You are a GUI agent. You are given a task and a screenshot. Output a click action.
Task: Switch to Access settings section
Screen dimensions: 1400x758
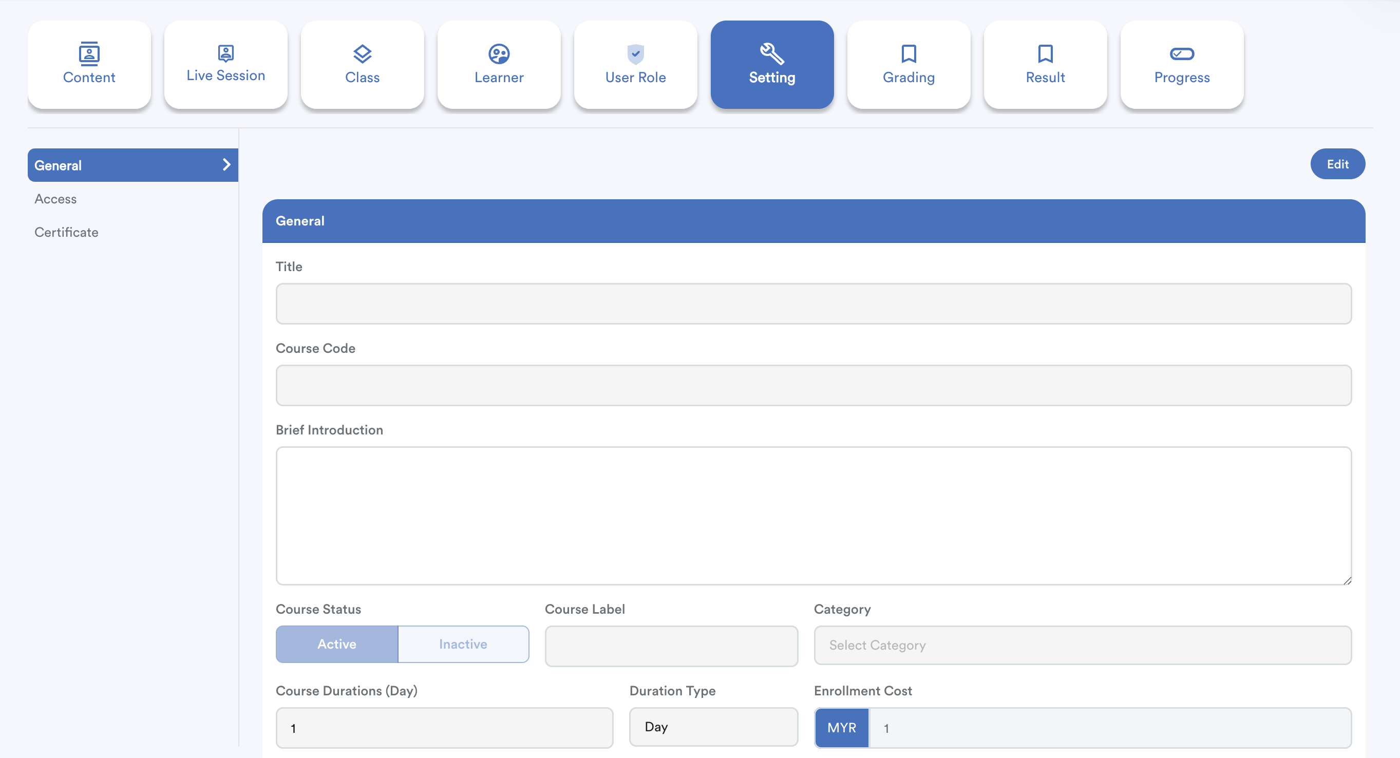(x=55, y=199)
